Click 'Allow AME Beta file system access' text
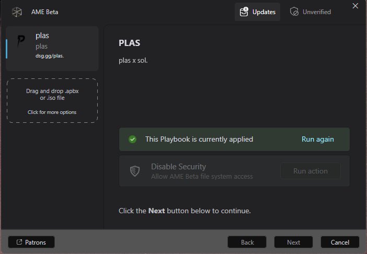The width and height of the screenshot is (367, 254). 202,176
